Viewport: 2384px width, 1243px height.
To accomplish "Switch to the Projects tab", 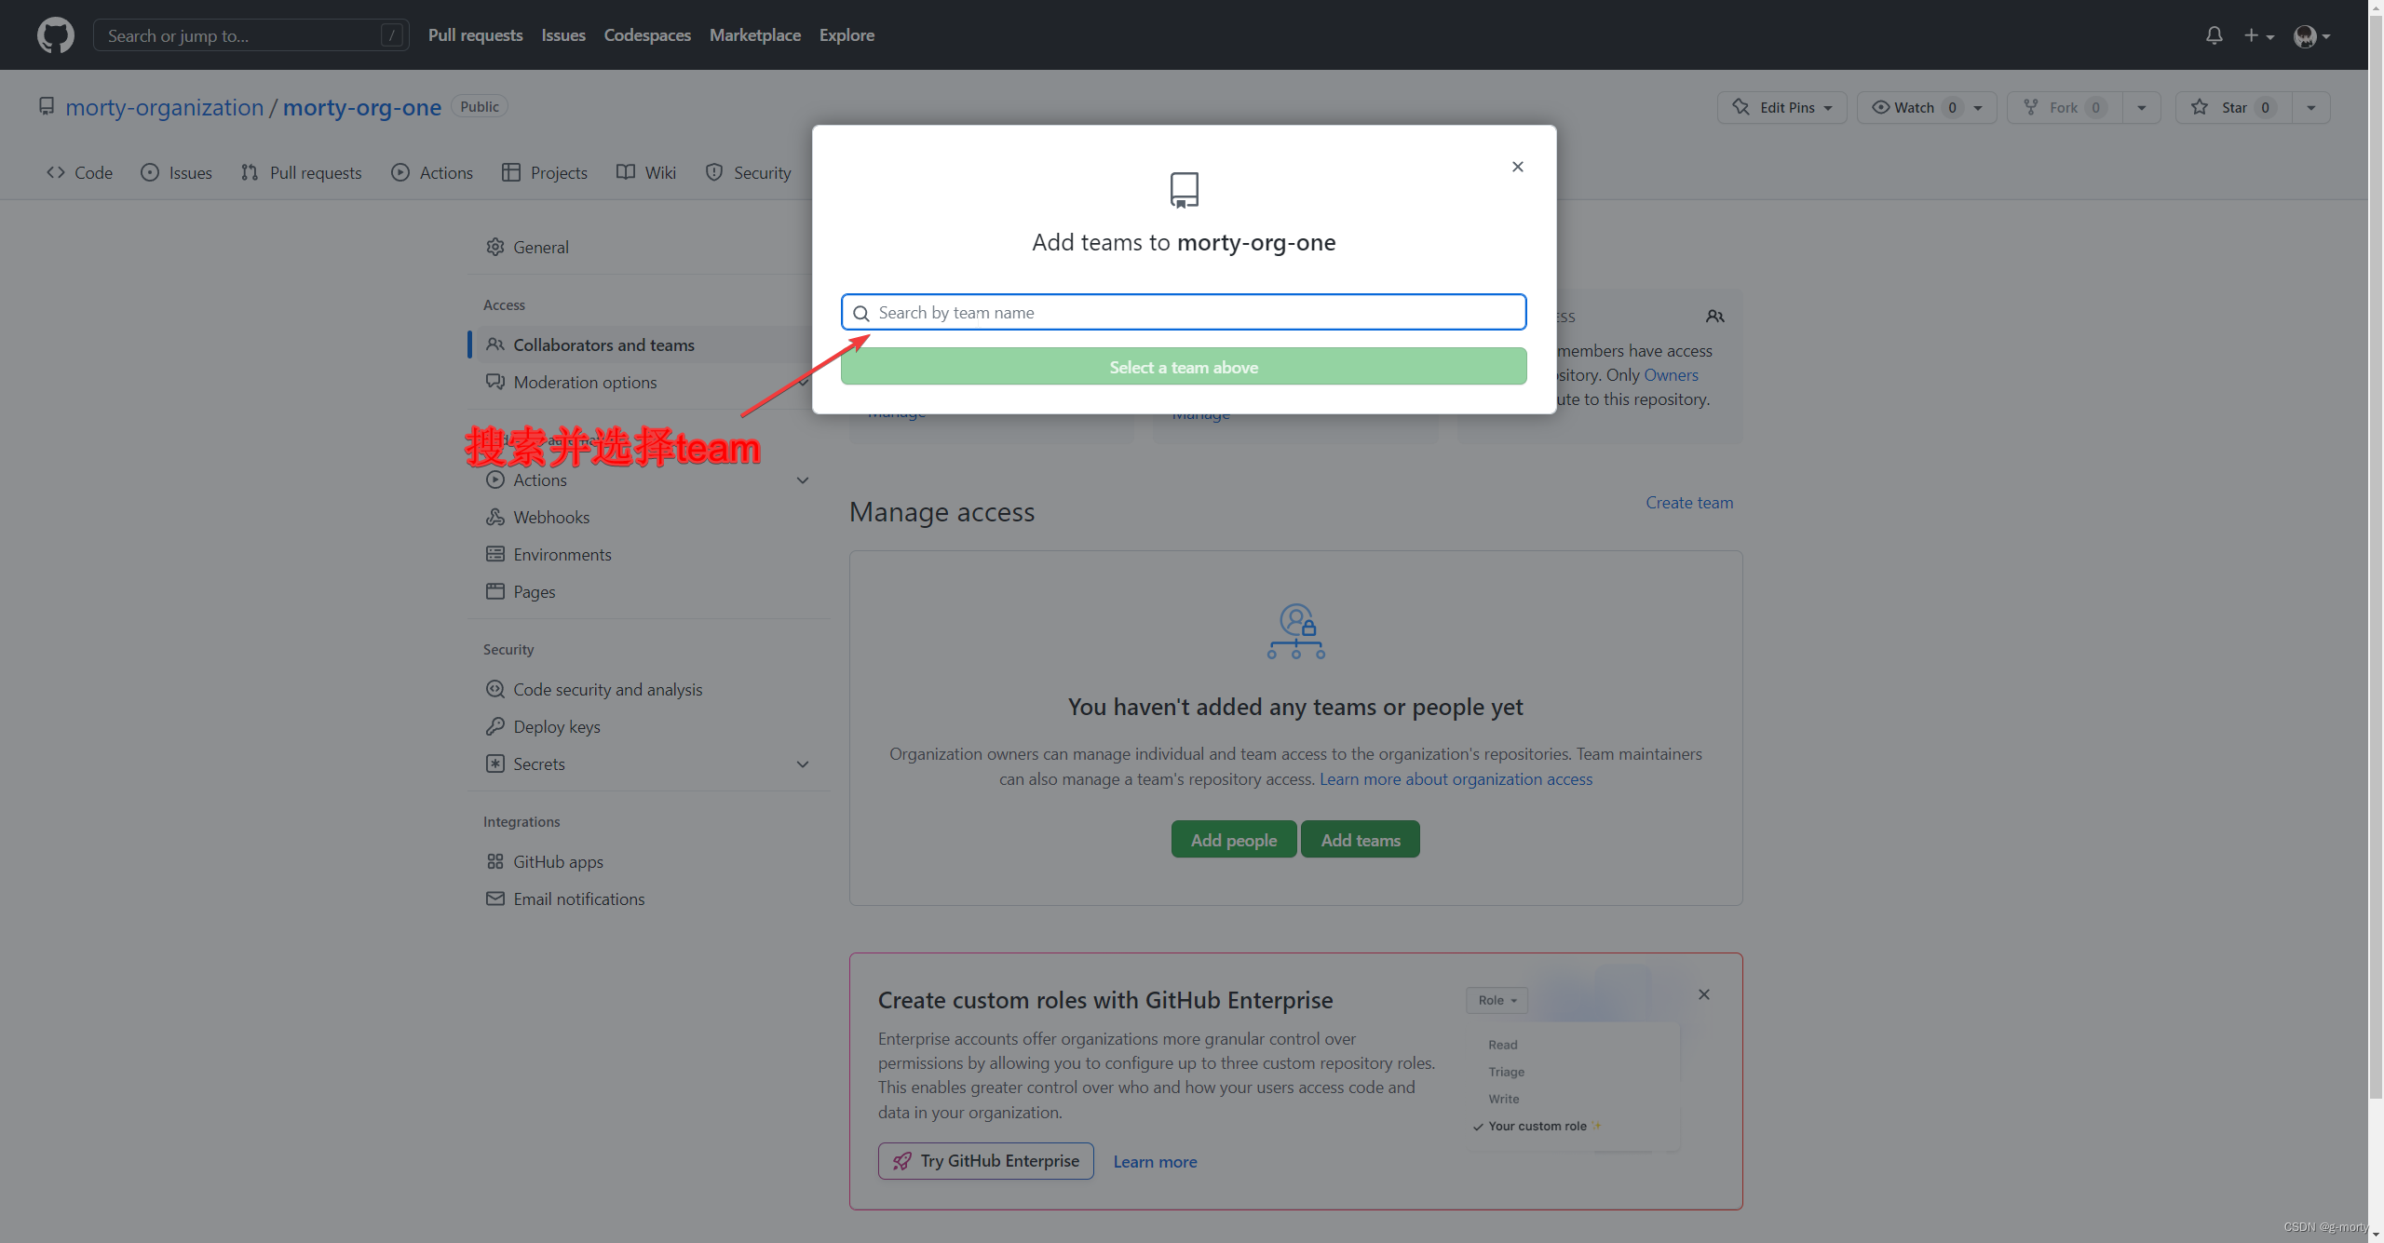I will [545, 172].
